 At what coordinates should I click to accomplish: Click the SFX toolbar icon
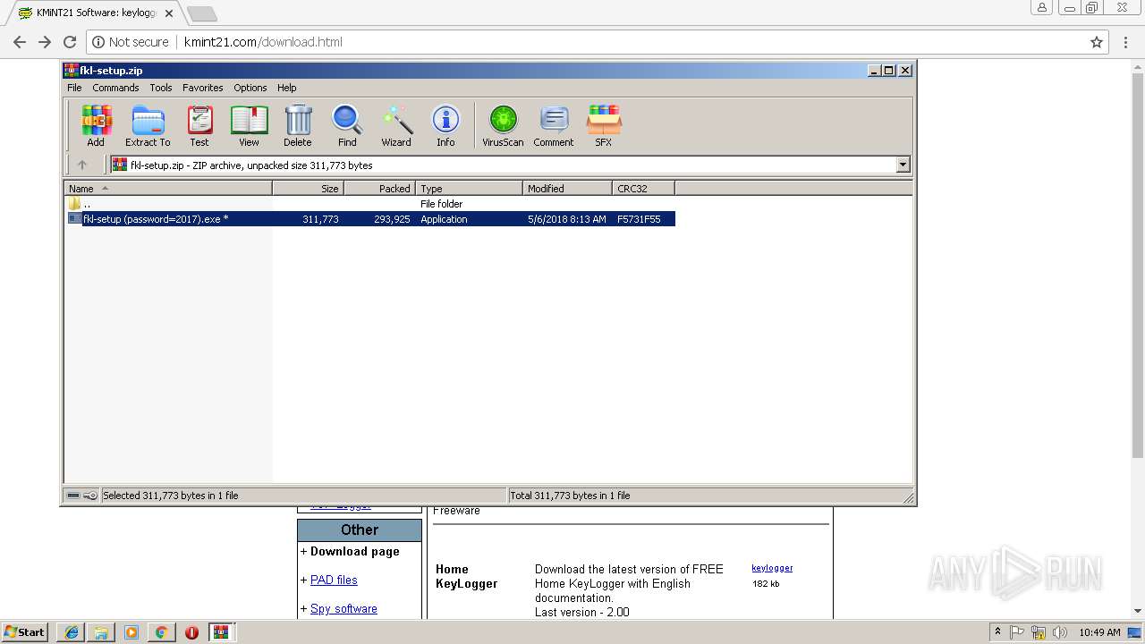pos(604,125)
